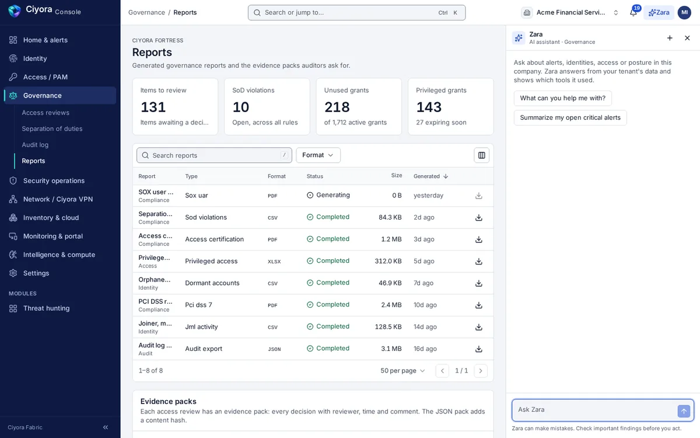Go to Separation of duties
This screenshot has width=700, height=438.
(x=52, y=128)
